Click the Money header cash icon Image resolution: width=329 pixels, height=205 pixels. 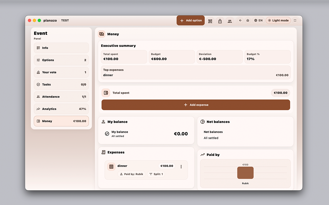click(102, 34)
